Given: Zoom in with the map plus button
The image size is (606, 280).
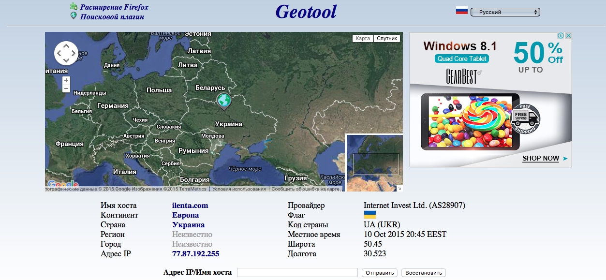Looking at the screenshot, I should click(66, 80).
